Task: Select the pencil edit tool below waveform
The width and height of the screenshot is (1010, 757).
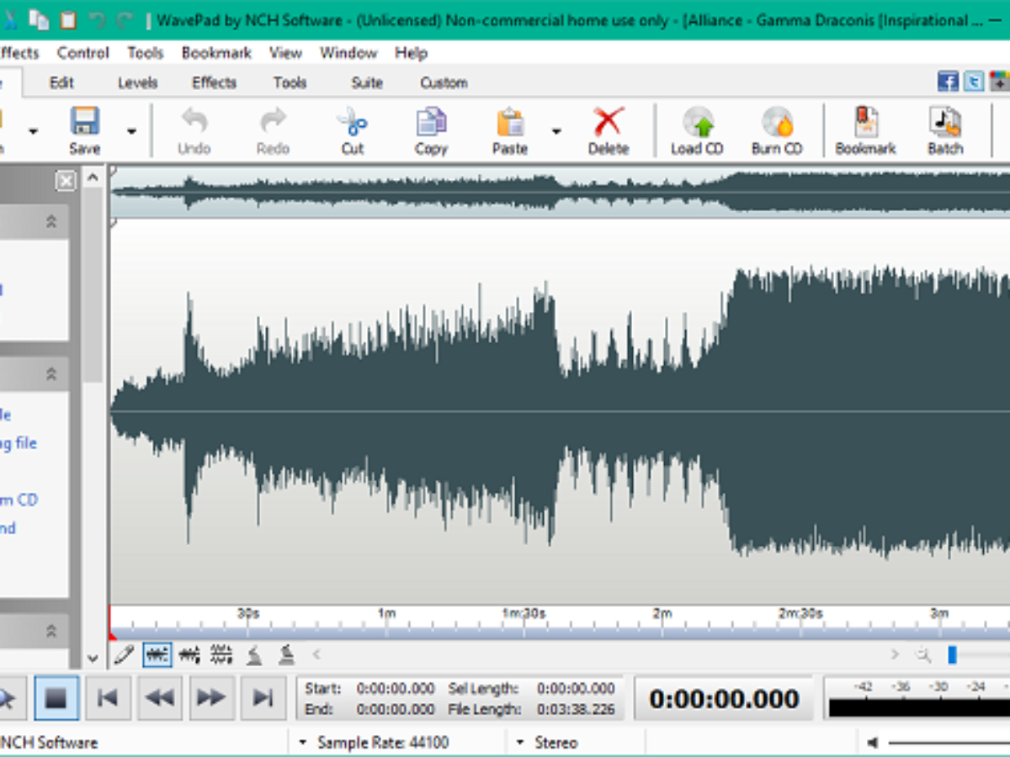Action: (124, 654)
